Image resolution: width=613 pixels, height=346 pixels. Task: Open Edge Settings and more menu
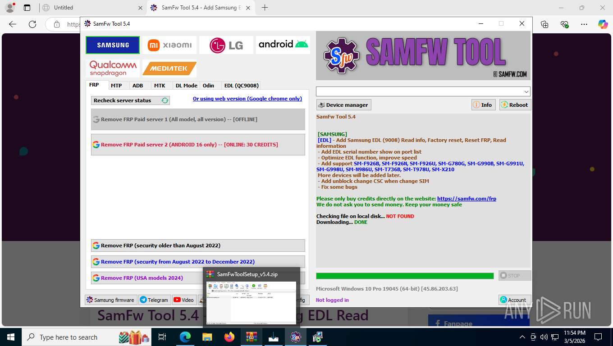(584, 24)
